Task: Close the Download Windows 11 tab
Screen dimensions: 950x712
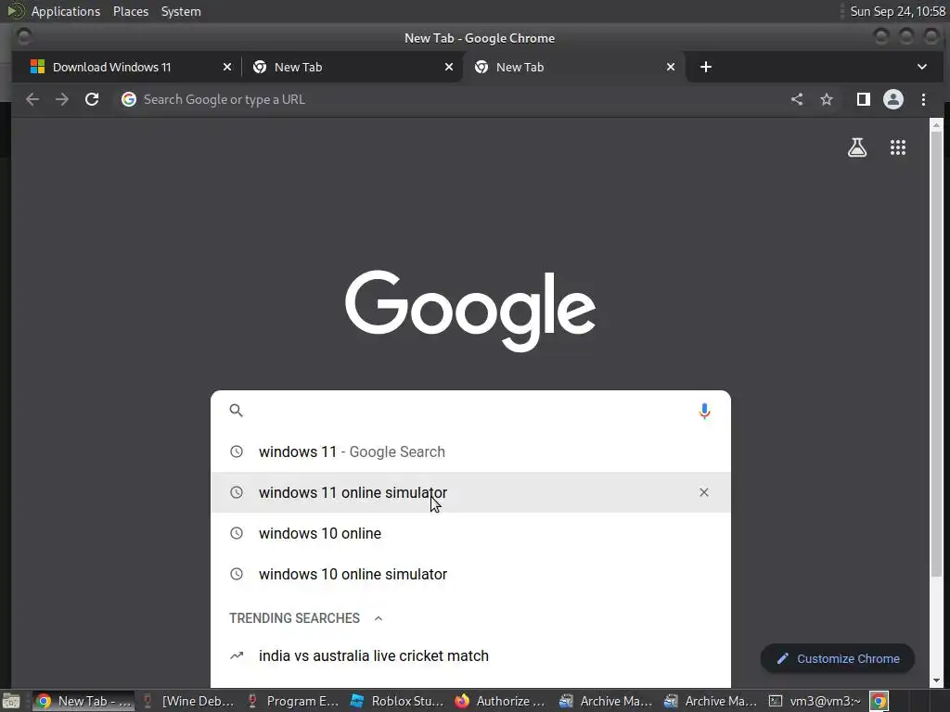Action: pyautogui.click(x=227, y=67)
